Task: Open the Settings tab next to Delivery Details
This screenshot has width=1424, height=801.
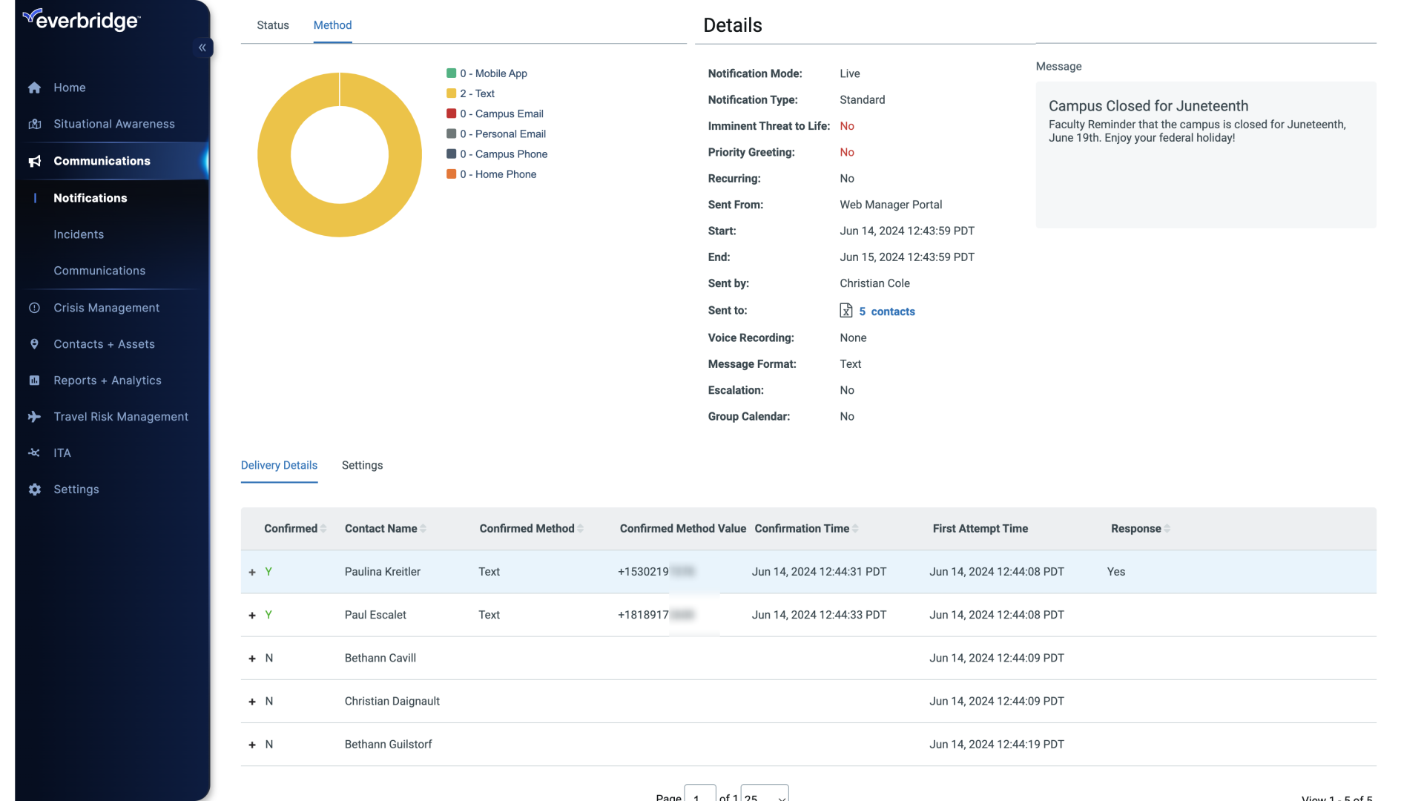Action: tap(362, 465)
